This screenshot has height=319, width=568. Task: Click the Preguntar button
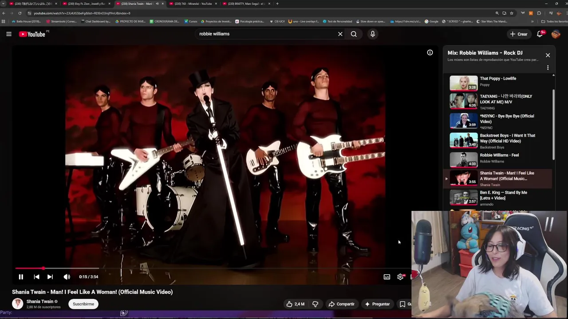click(377, 304)
